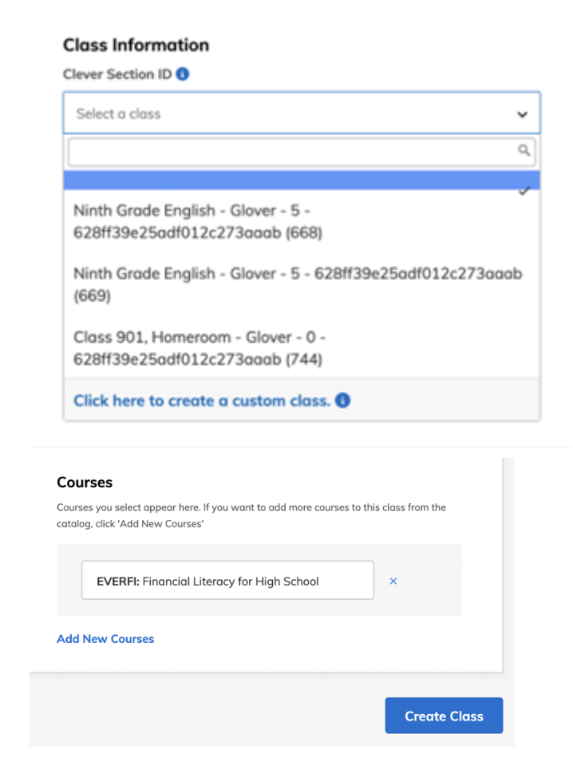This screenshot has width=573, height=770.
Task: Click the checkmark on the highlighted blank option
Action: click(524, 189)
